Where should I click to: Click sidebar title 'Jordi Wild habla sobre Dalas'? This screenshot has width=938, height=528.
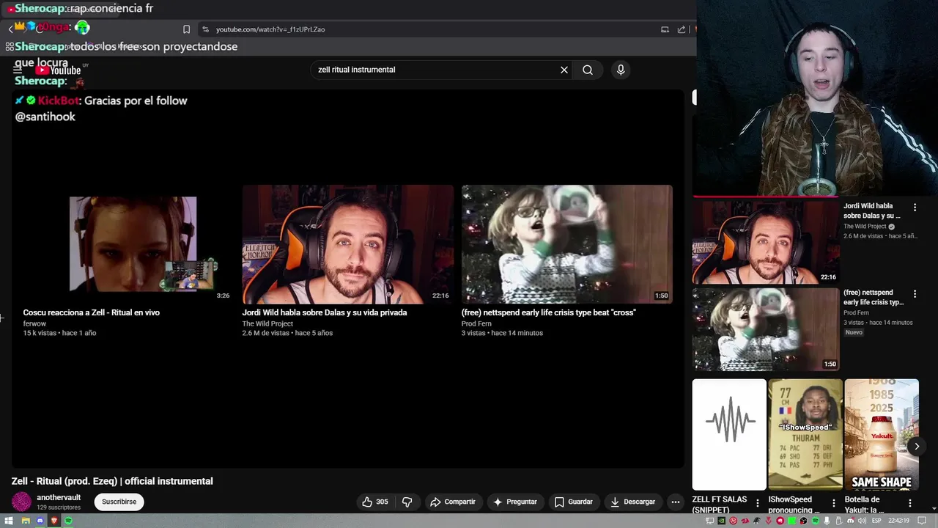(872, 211)
